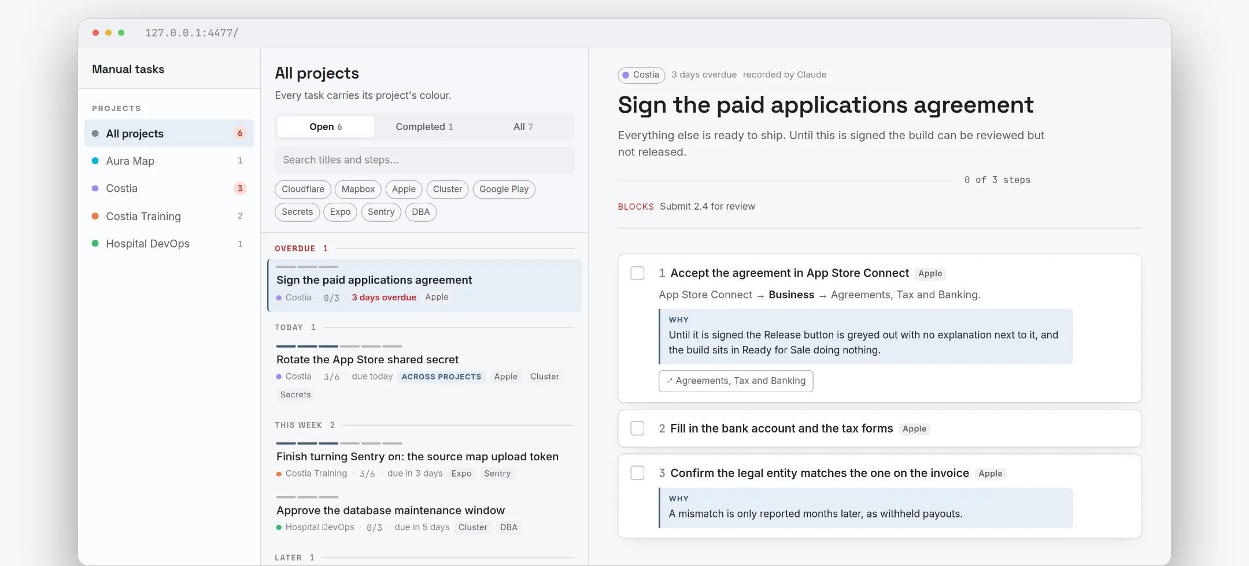
Task: Open the Hospital DevOps project
Action: [x=169, y=244]
